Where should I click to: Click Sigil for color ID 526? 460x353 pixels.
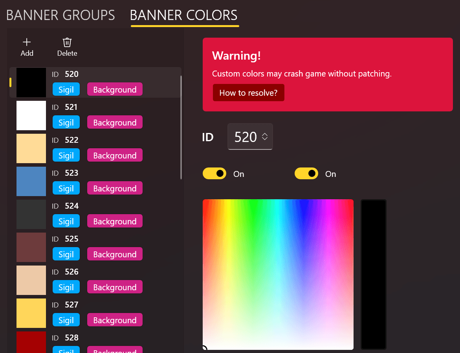(x=66, y=287)
